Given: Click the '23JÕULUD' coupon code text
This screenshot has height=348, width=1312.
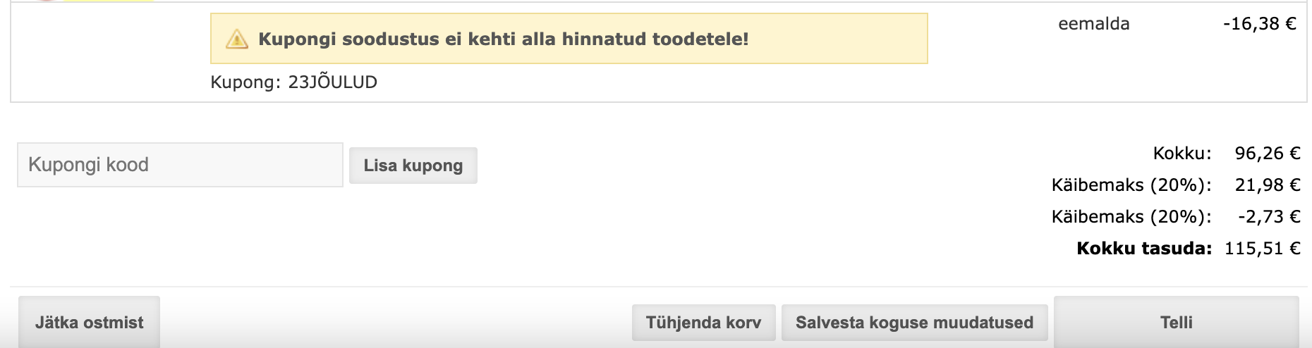Looking at the screenshot, I should point(333,82).
